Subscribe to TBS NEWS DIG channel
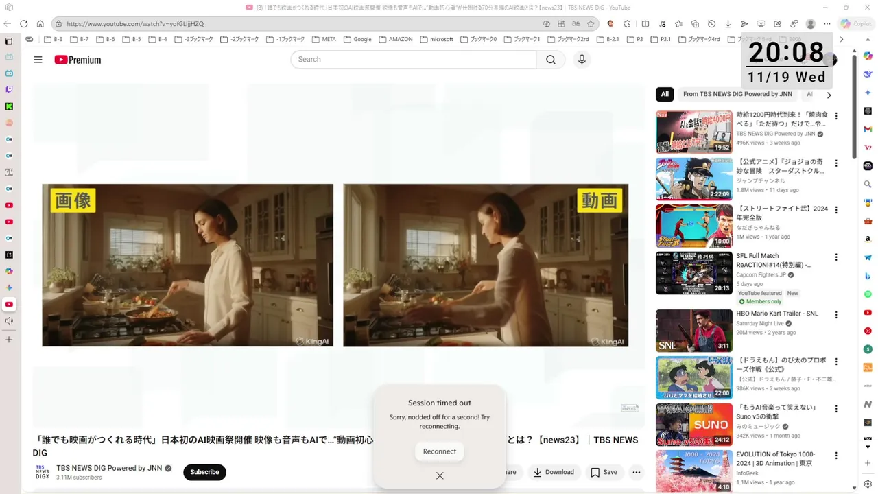The height and width of the screenshot is (494, 878). tap(204, 472)
